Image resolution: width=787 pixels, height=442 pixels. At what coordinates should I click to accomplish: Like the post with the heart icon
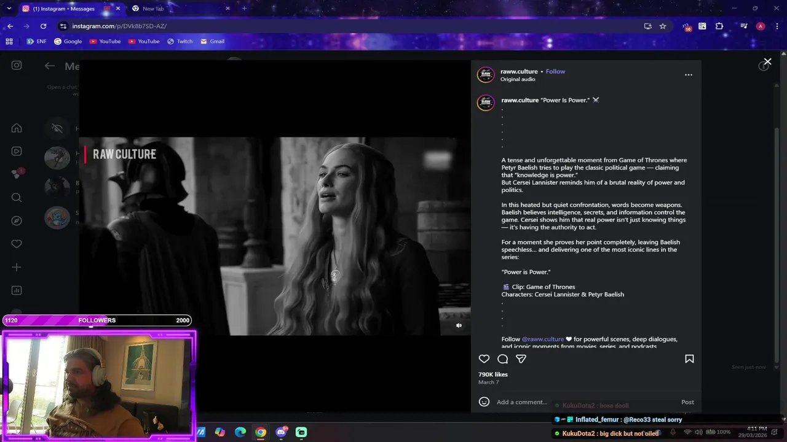484,359
